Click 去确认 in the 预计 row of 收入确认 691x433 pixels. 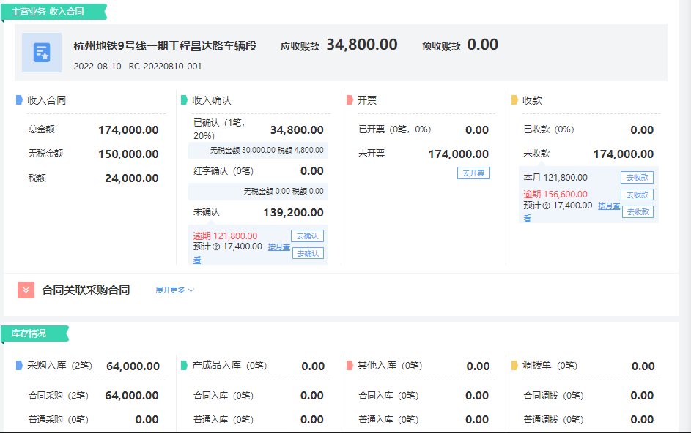pos(308,254)
